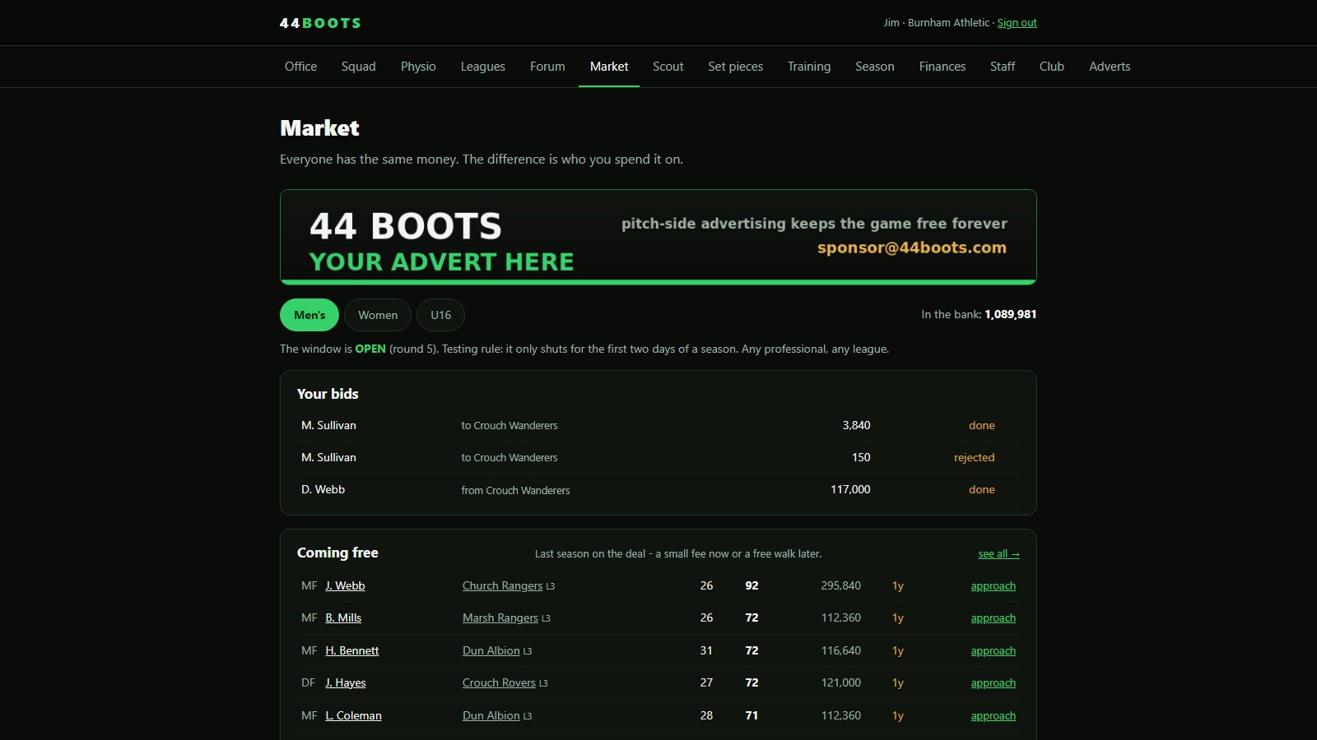Viewport: 1317px width, 740px height.
Task: Navigate to Leagues
Action: coord(482,67)
